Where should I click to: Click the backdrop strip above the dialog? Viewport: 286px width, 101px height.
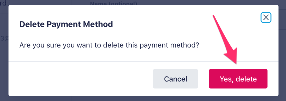pyautogui.click(x=175, y=2)
